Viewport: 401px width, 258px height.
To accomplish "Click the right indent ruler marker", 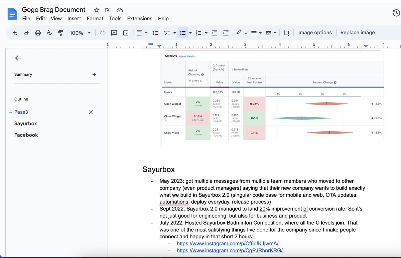I will 366,46.
